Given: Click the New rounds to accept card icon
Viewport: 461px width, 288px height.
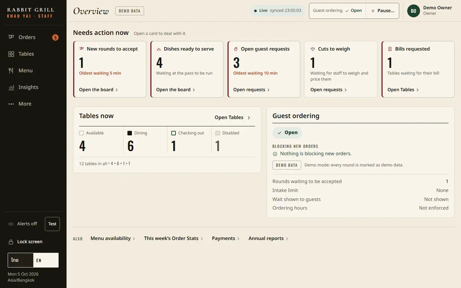Looking at the screenshot, I should [81, 49].
